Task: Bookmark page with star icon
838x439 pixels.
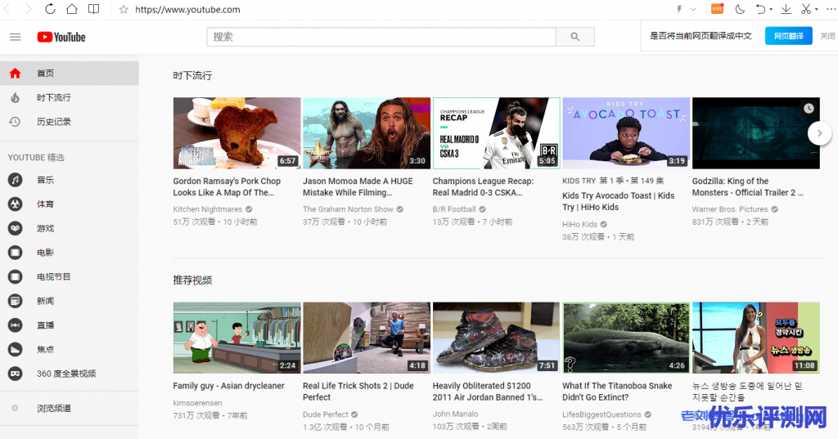Action: click(x=124, y=10)
